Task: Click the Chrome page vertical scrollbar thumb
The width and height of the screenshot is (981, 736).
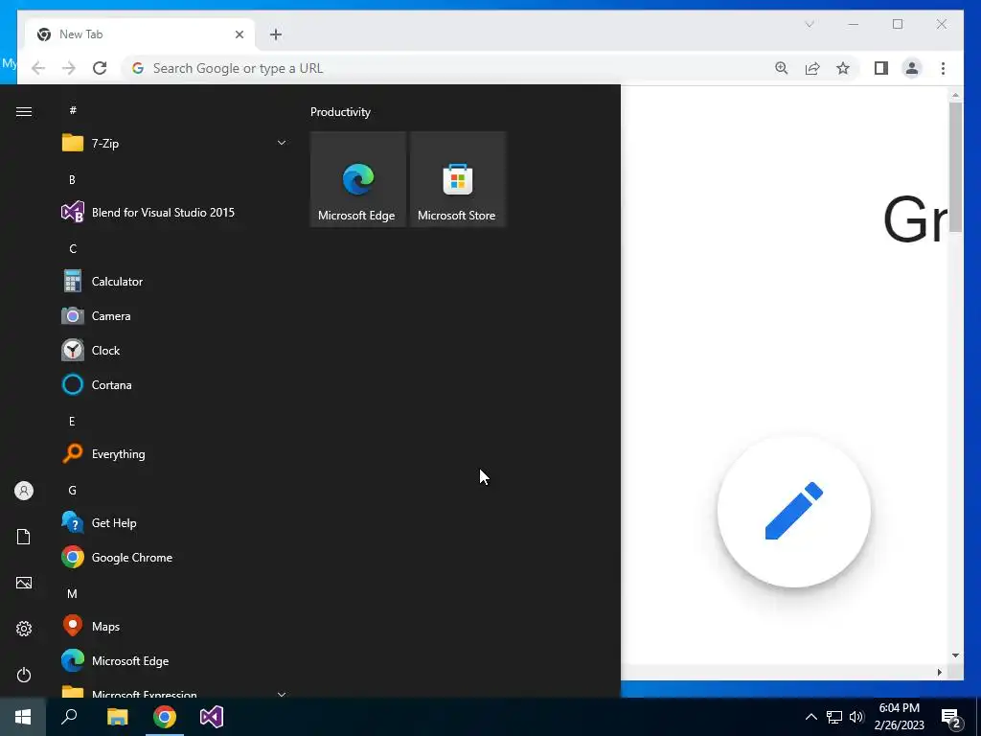Action: [x=955, y=168]
